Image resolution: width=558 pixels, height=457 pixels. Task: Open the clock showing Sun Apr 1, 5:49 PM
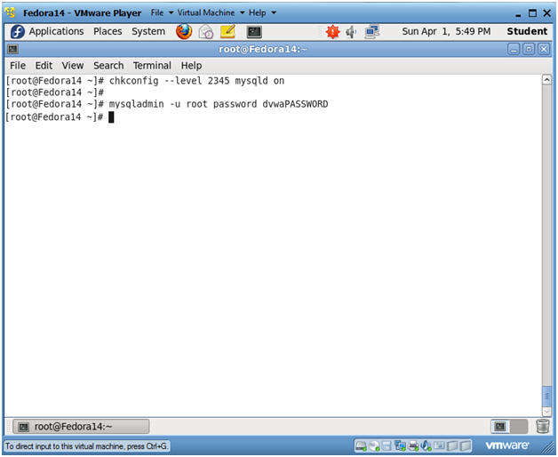click(446, 32)
